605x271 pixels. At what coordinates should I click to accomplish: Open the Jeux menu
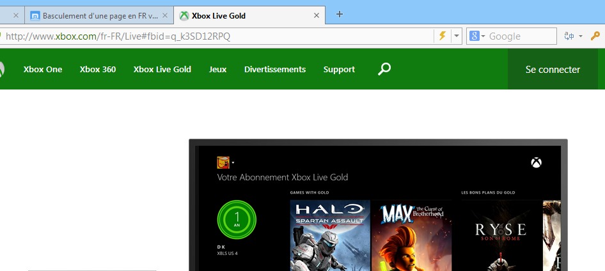217,70
